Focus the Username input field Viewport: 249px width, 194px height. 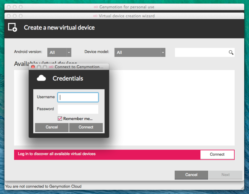(78, 97)
